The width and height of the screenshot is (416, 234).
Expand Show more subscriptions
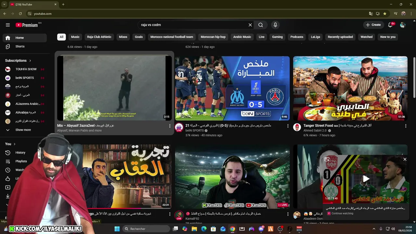(25, 130)
